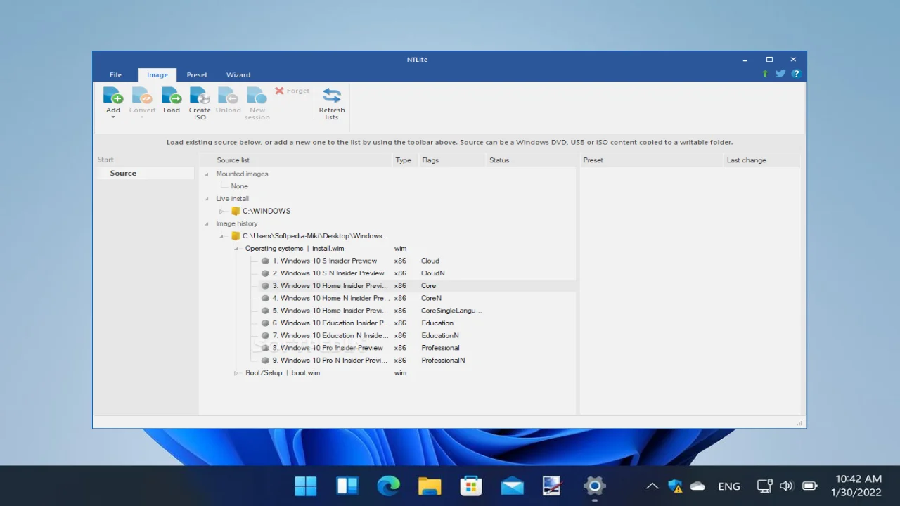Click the New session icon
This screenshot has width=900, height=506.
pos(257,96)
